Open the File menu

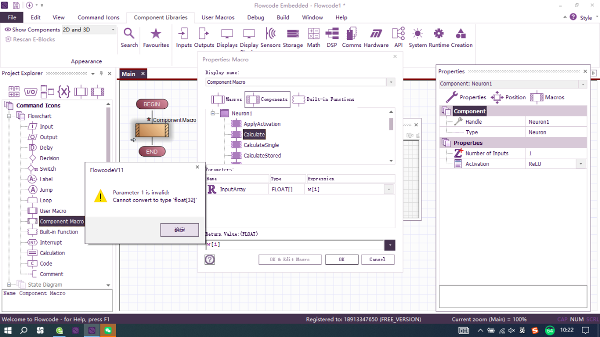point(12,17)
